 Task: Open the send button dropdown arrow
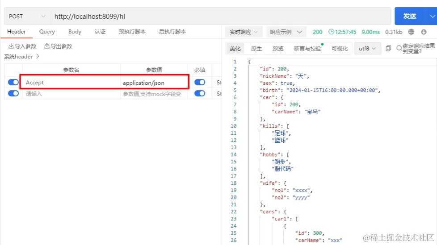432,16
